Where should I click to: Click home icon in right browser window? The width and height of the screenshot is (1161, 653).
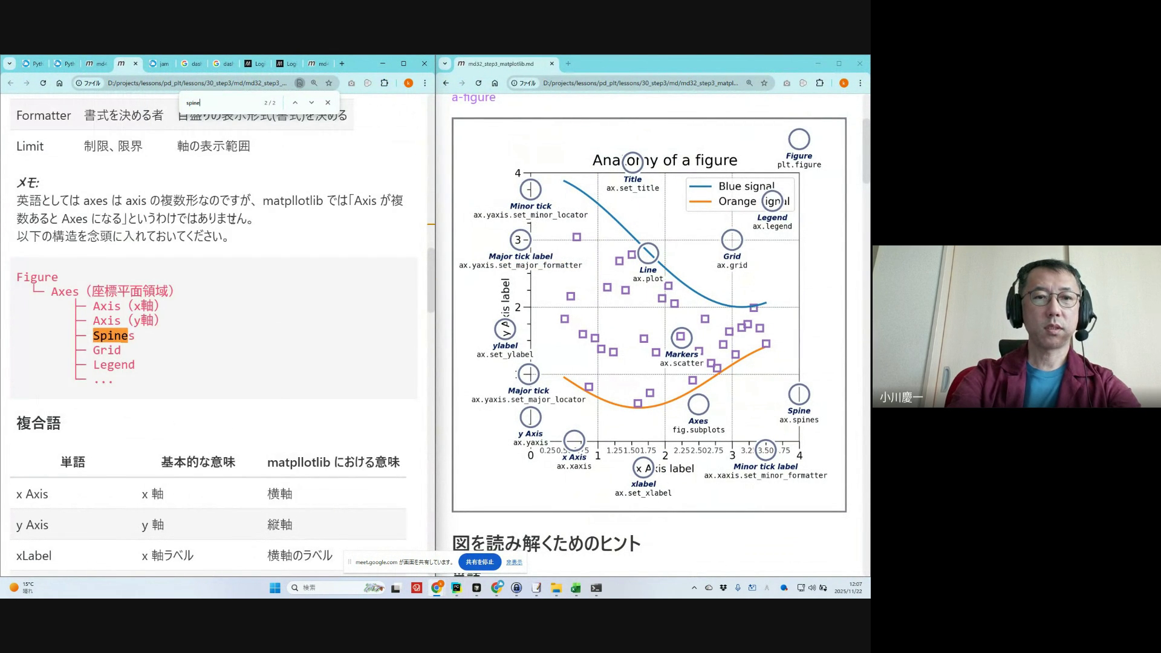(495, 83)
